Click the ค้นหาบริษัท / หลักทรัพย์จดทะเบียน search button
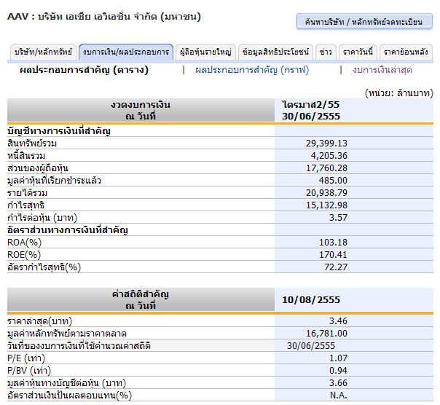The image size is (440, 405). pyautogui.click(x=364, y=22)
